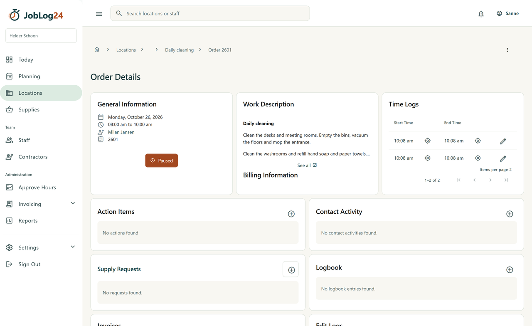The height and width of the screenshot is (326, 532).
Task: Click Daily cleaning breadcrumb link
Action: pos(179,50)
